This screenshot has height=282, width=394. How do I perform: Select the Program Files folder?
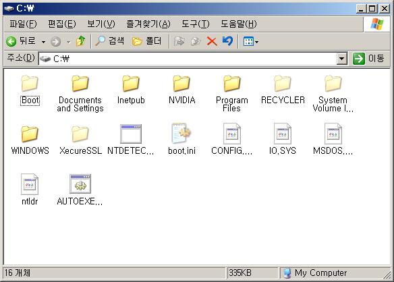[x=231, y=94]
